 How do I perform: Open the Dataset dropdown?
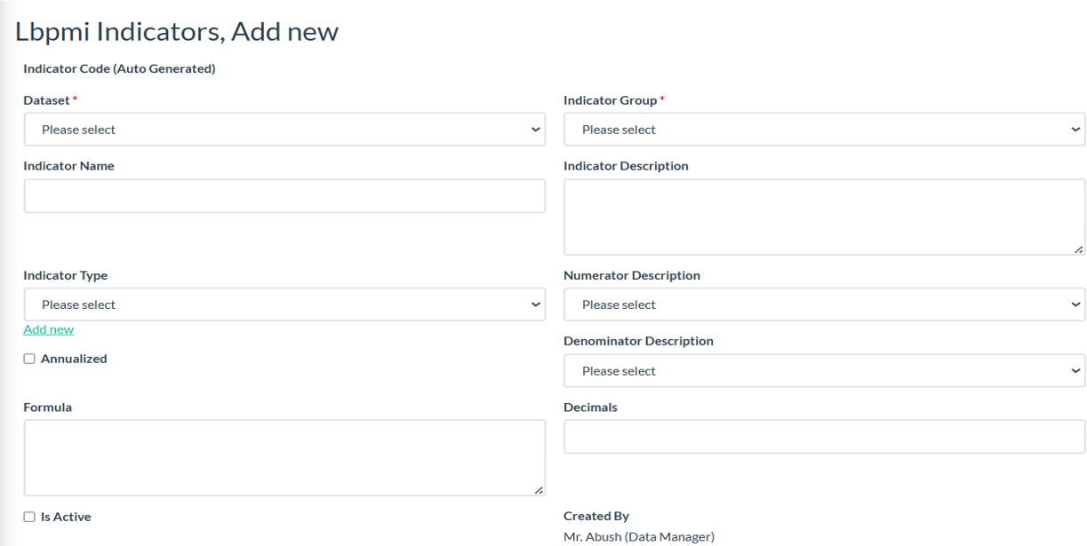click(x=284, y=130)
